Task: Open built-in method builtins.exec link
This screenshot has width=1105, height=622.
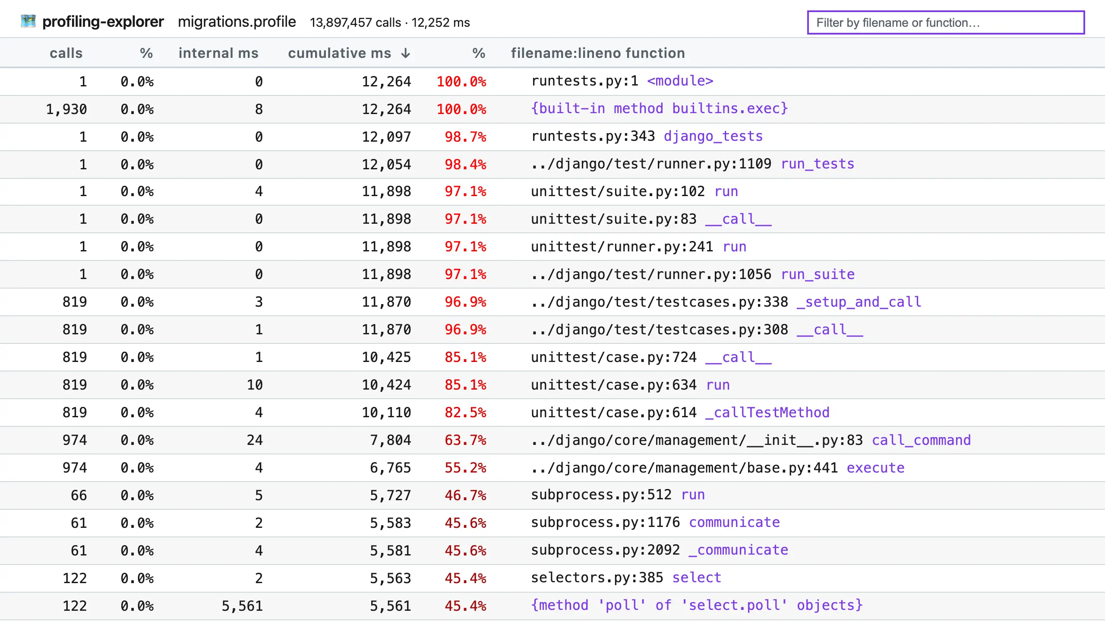Action: [x=659, y=108]
